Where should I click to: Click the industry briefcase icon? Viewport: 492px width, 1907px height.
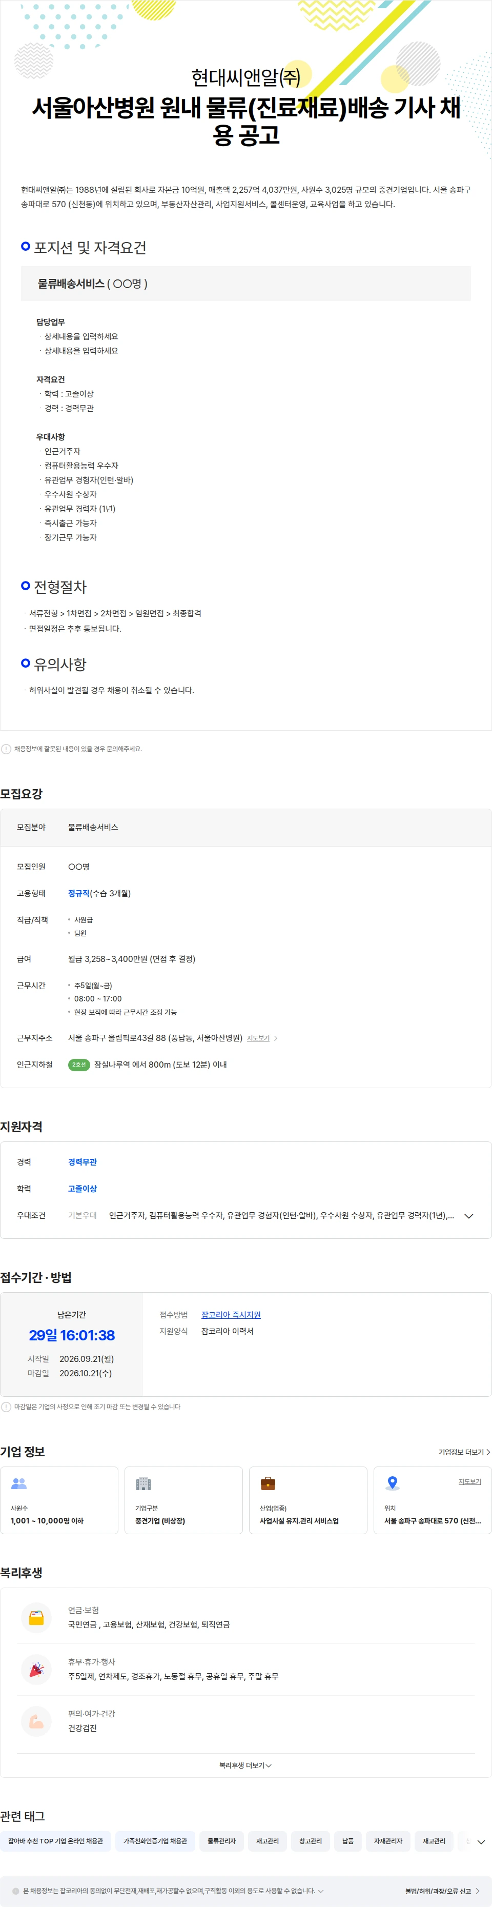point(268,1483)
